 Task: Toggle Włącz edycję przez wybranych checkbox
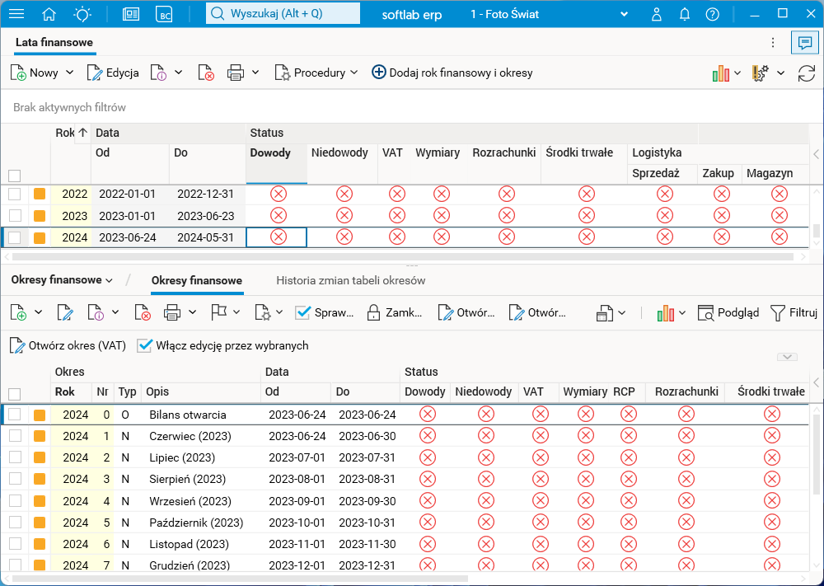click(146, 346)
